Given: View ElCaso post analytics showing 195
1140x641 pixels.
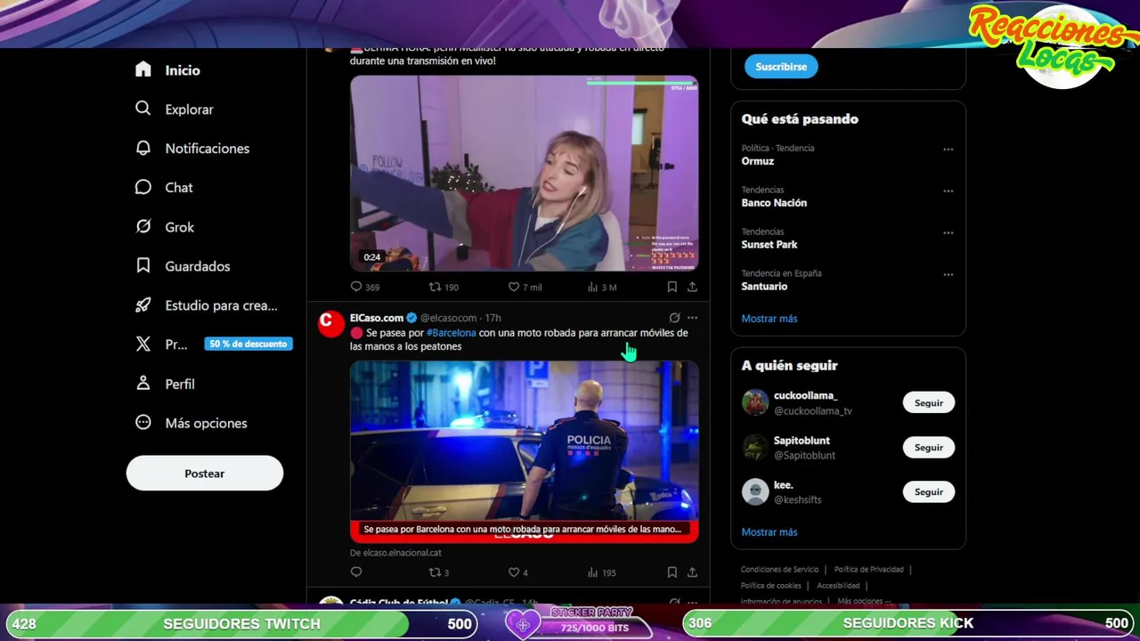Looking at the screenshot, I should coord(601,572).
